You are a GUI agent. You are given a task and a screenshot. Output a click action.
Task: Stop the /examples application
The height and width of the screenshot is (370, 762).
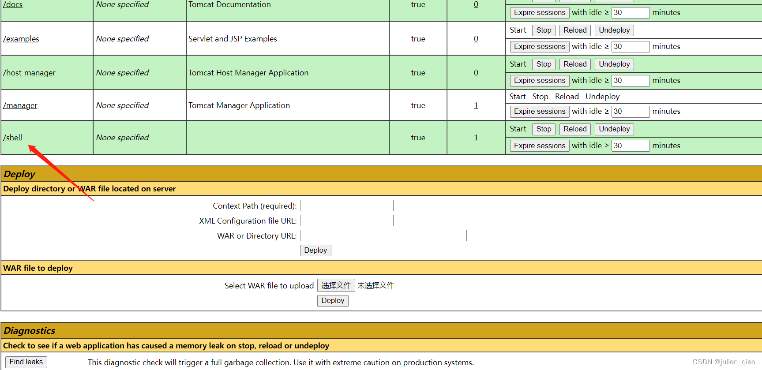click(x=544, y=30)
